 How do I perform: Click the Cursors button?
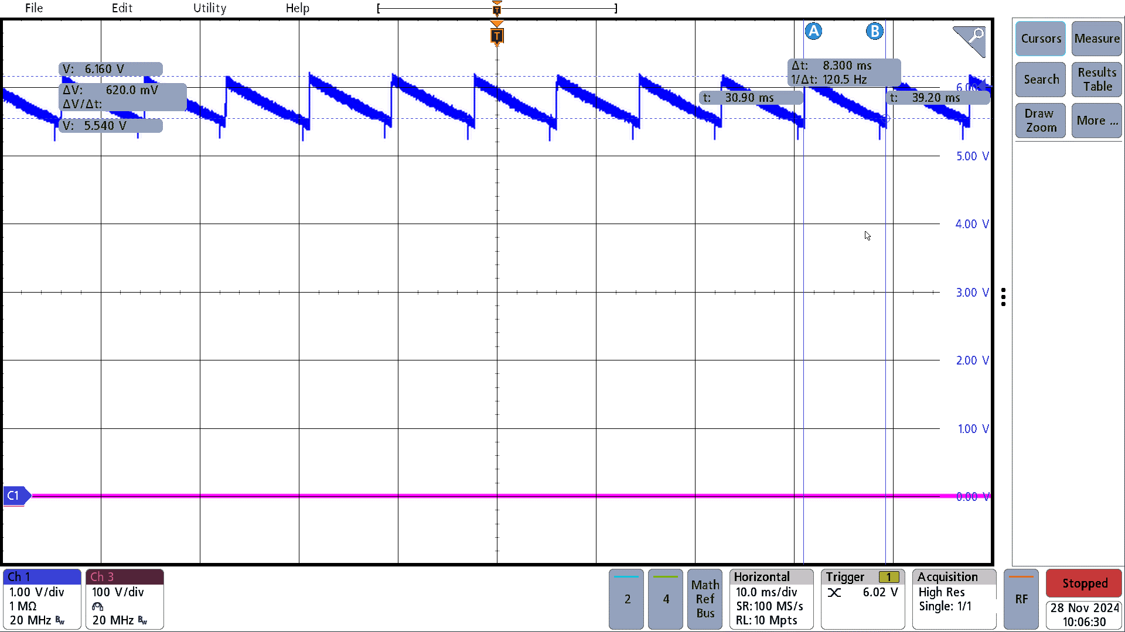click(1041, 39)
